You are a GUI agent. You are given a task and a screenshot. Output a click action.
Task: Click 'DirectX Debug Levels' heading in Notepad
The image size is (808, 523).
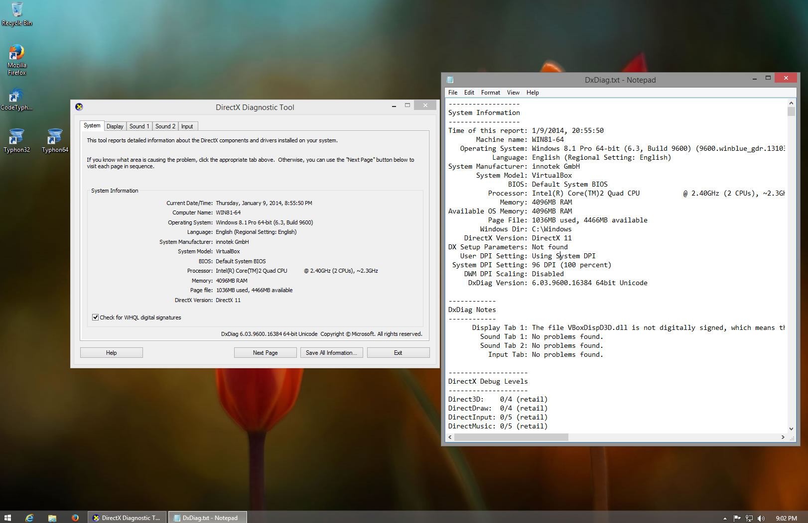tap(488, 382)
